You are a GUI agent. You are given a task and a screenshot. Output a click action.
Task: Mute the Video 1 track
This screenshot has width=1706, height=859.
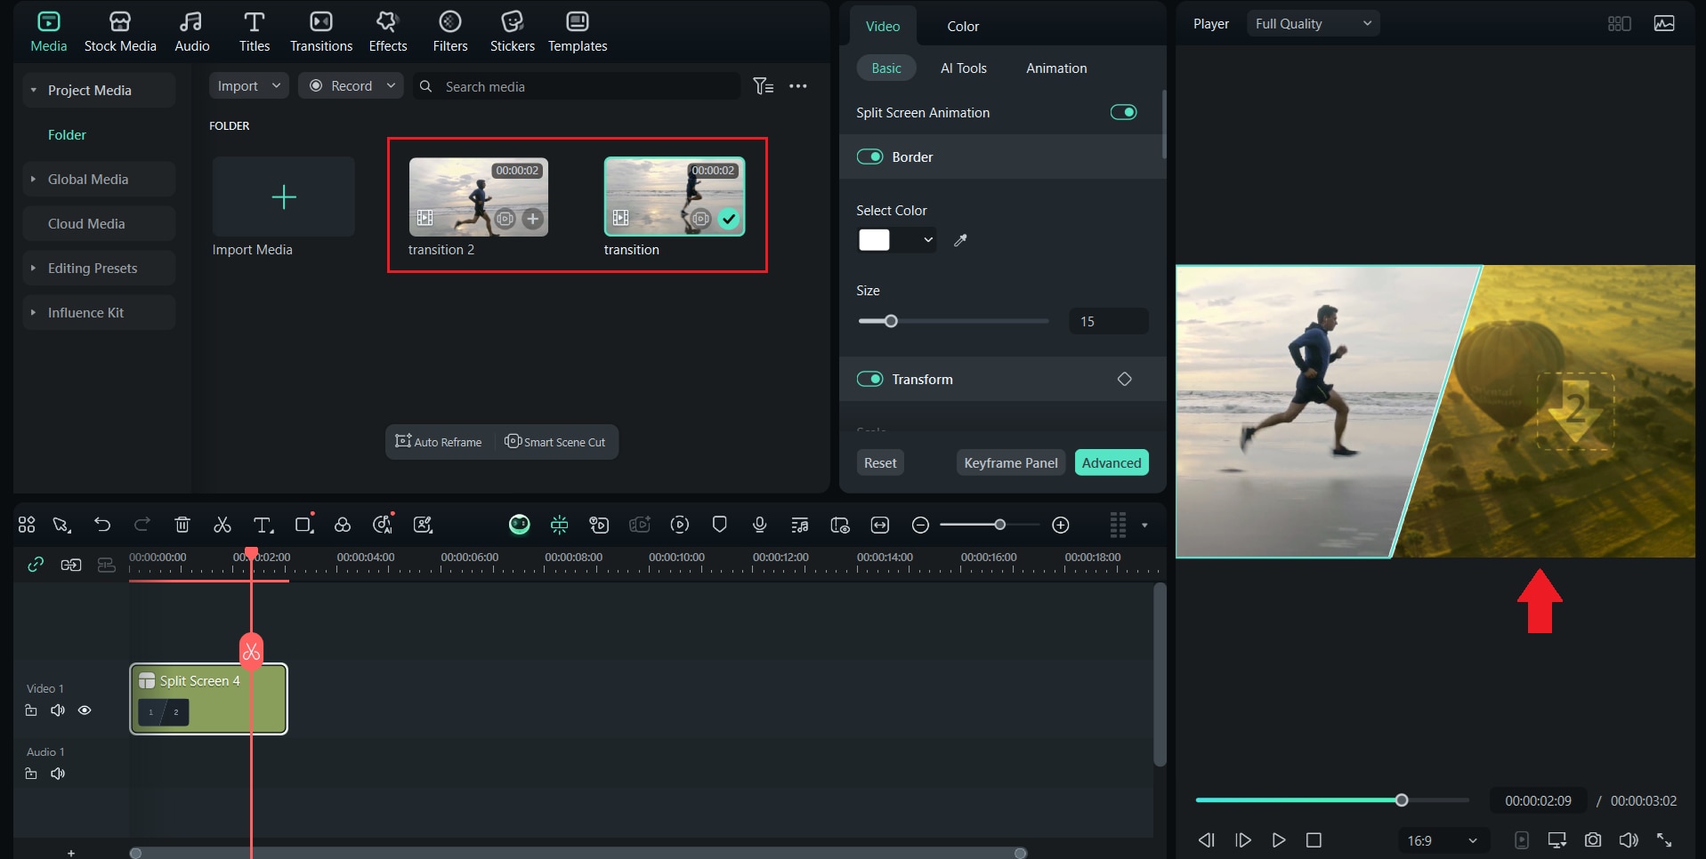pyautogui.click(x=58, y=710)
